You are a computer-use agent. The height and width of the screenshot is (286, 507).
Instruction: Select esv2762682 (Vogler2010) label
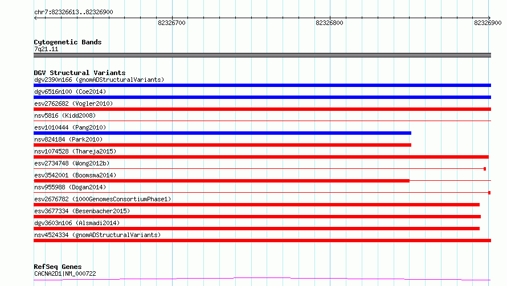tap(73, 103)
